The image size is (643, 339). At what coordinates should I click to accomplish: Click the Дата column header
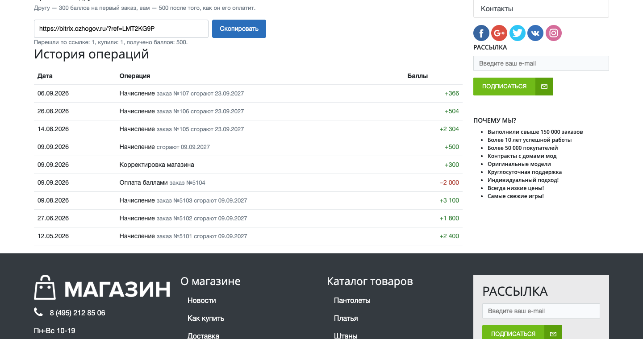[x=45, y=76]
